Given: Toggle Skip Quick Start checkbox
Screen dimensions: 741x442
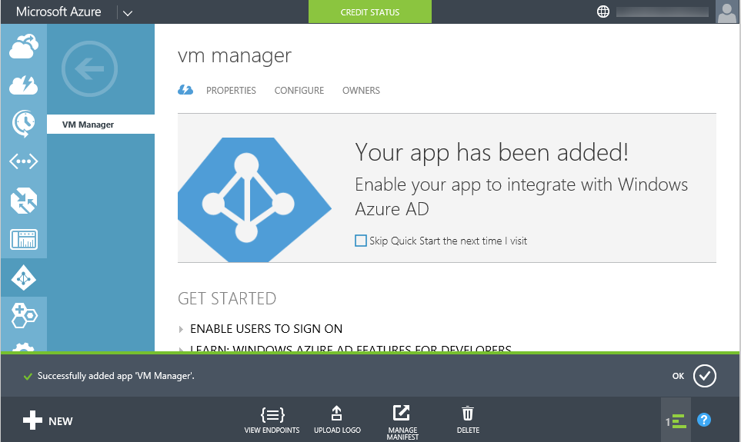Looking at the screenshot, I should point(361,241).
